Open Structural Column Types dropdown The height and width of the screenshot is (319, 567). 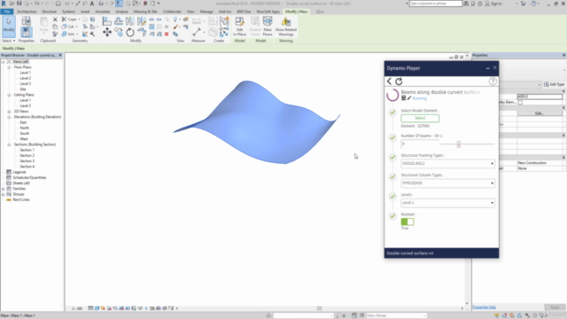click(x=447, y=183)
